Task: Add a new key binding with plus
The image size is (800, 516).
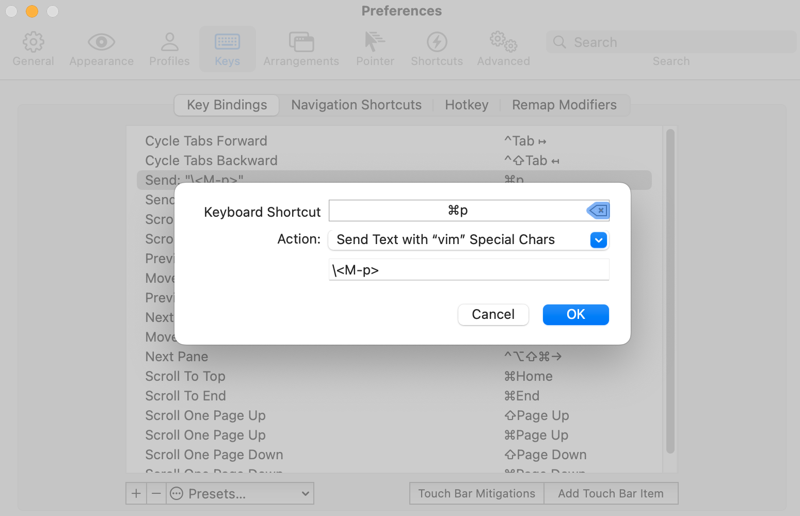Action: [136, 494]
